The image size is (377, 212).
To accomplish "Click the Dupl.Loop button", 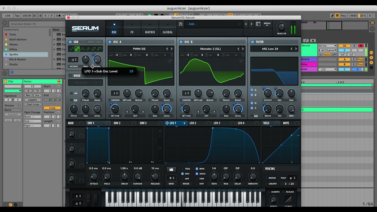I will (32, 104).
